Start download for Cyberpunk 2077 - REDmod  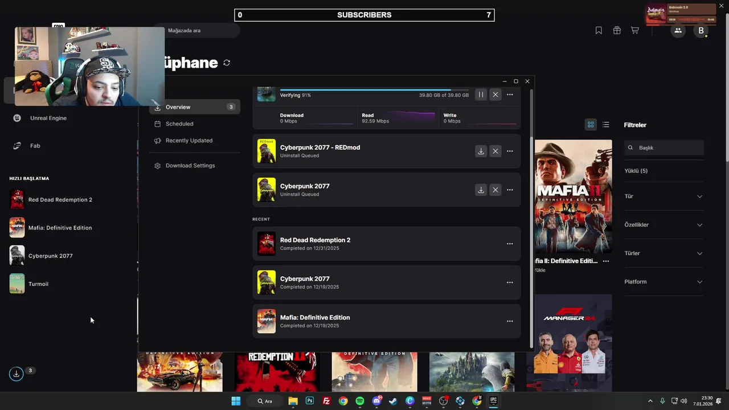point(481,151)
